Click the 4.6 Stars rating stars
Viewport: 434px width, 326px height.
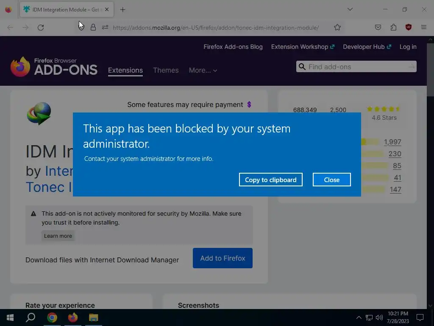[x=384, y=109]
